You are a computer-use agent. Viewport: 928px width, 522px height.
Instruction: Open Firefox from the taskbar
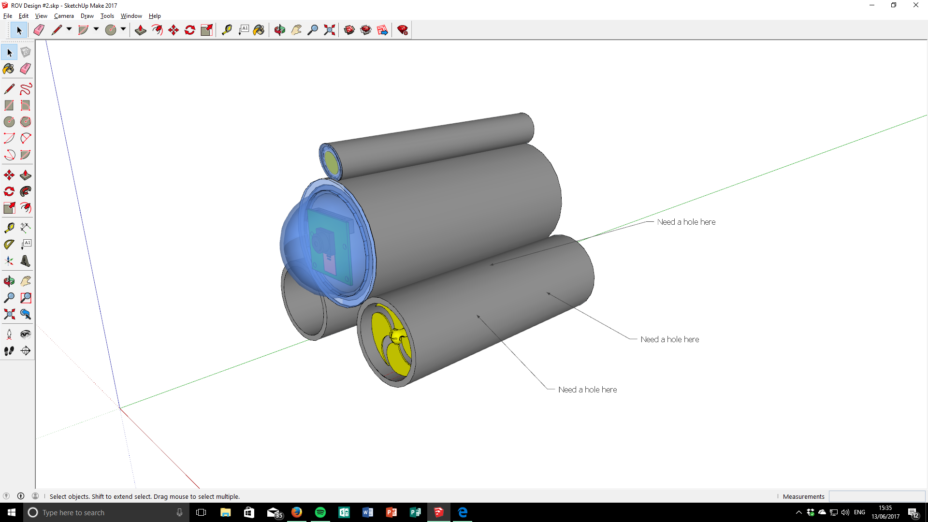click(x=297, y=512)
